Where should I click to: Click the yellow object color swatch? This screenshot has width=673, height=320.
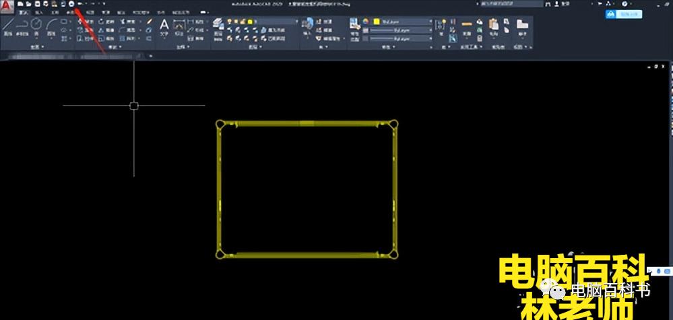[377, 22]
